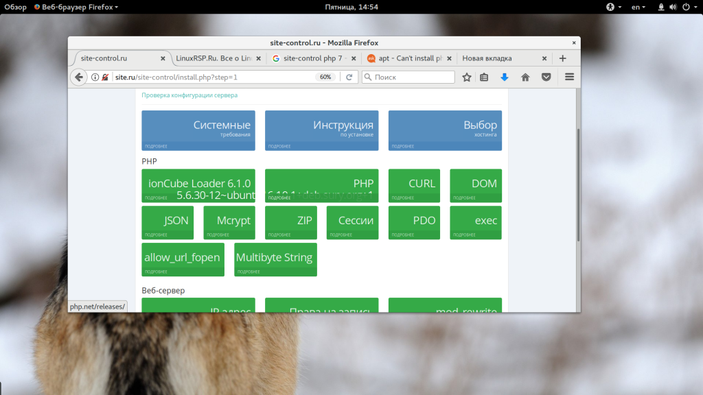Click the Системные требования tile
Image resolution: width=703 pixels, height=395 pixels.
(x=198, y=130)
